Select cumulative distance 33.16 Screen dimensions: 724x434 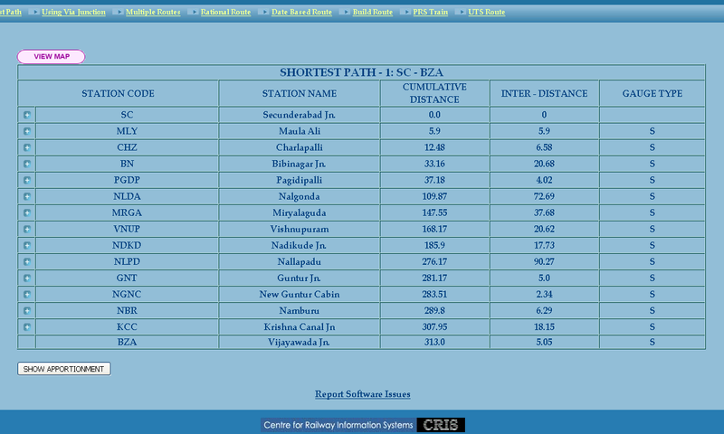pyautogui.click(x=434, y=164)
